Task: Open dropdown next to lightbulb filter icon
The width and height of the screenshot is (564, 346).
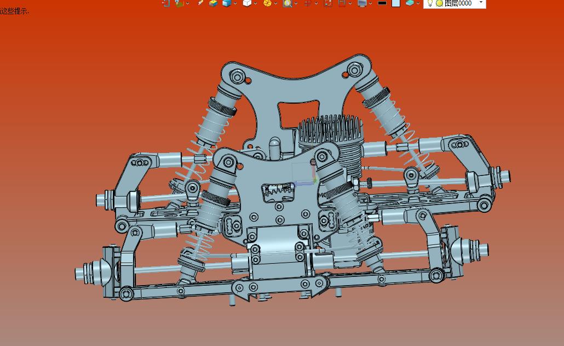Action: pos(188,4)
